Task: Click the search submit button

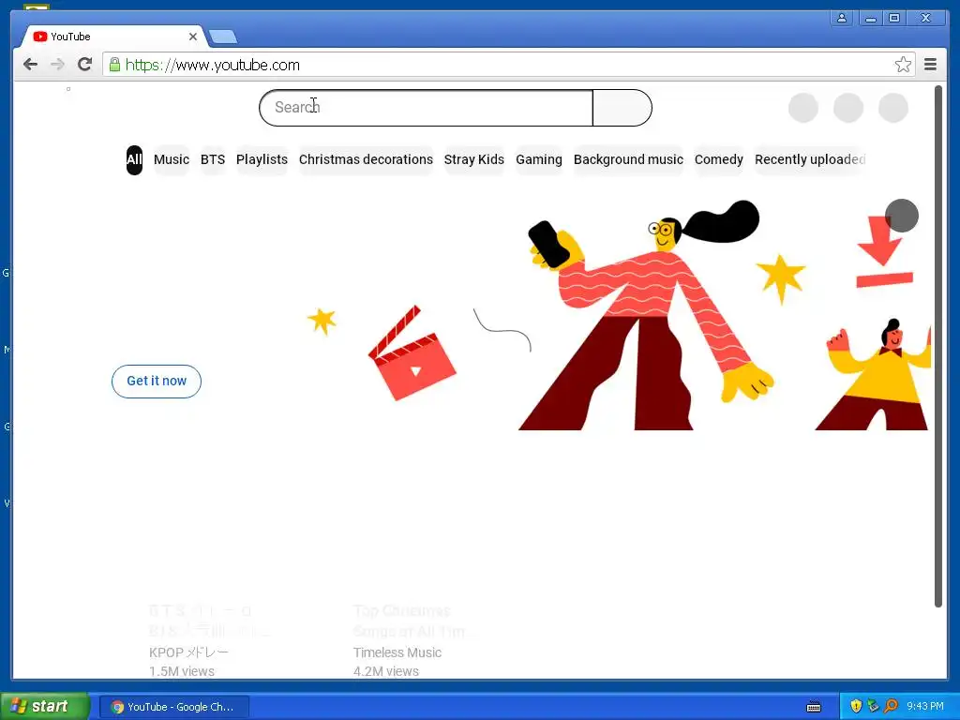Action: 622,108
